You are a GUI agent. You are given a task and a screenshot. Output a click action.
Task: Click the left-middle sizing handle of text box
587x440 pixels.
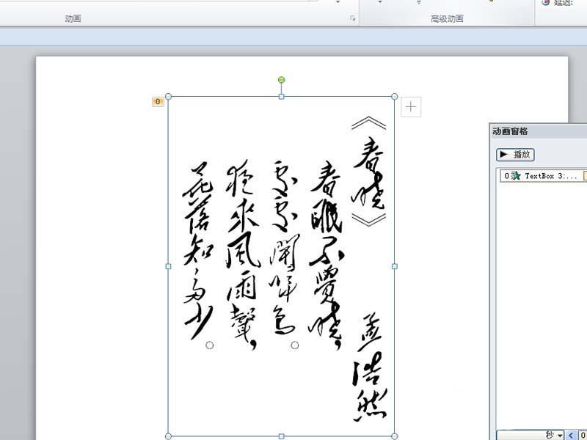click(x=169, y=266)
